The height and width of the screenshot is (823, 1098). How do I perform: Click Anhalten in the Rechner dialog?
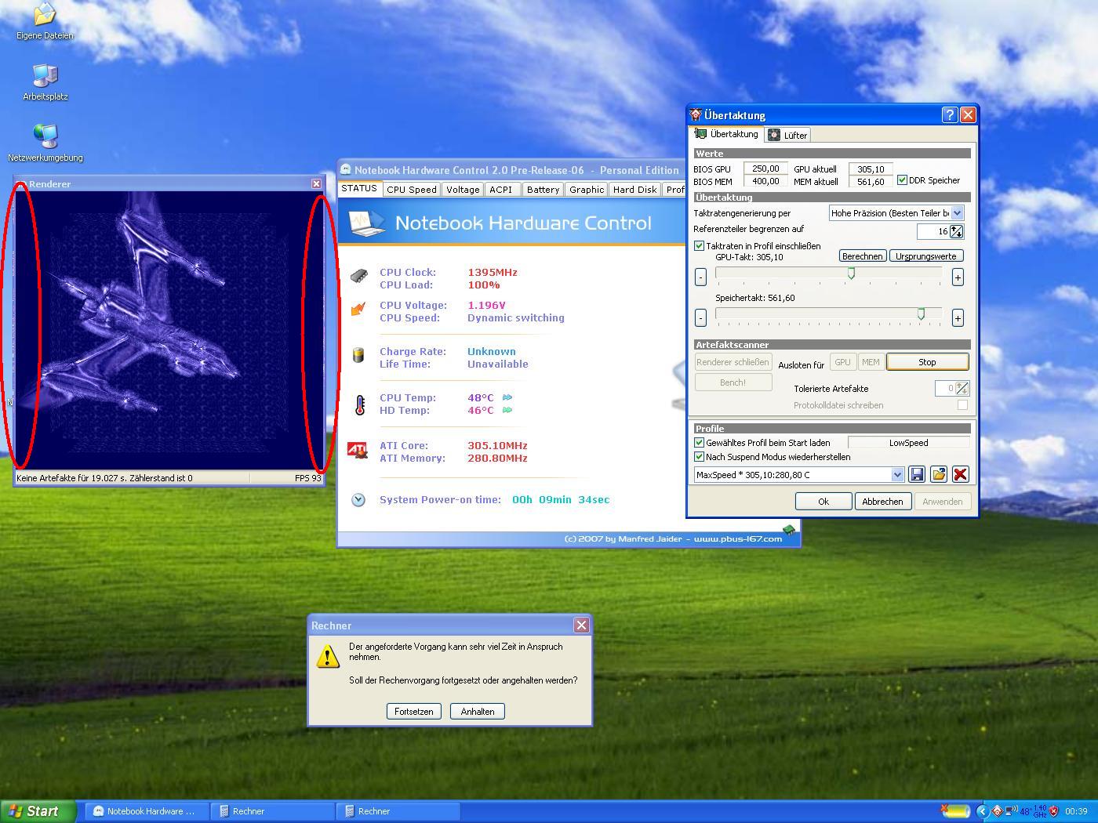[478, 712]
